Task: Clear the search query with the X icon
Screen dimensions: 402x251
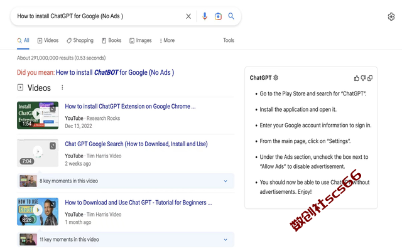Action: tap(188, 16)
